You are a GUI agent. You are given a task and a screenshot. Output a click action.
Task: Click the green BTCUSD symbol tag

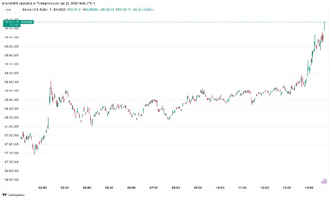[x=28, y=21]
